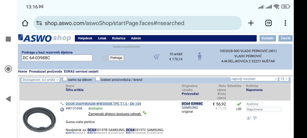Open the Admin menu
Image resolution: width=307 pixels, height=138 pixels.
pos(136,38)
